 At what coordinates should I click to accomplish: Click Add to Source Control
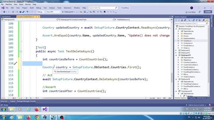click(x=196, y=105)
